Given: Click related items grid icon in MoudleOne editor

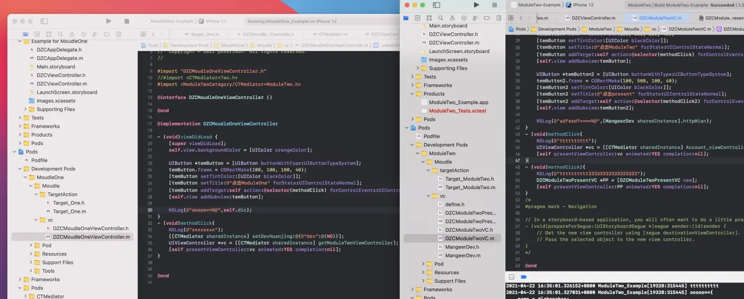Looking at the screenshot, I should point(143,35).
